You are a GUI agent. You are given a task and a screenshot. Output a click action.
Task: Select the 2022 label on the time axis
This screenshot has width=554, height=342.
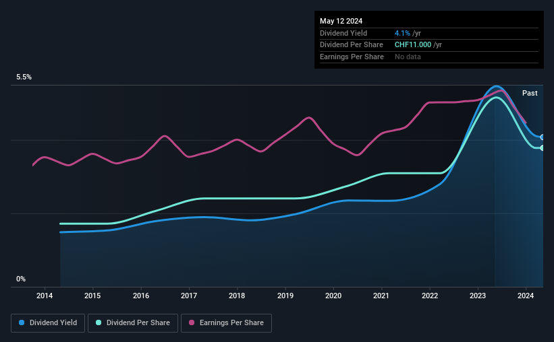point(430,296)
